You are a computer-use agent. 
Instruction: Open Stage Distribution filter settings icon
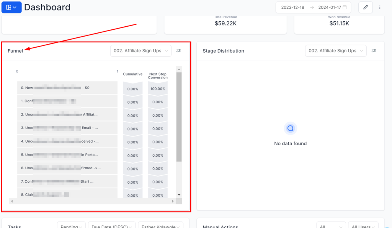tap(374, 51)
